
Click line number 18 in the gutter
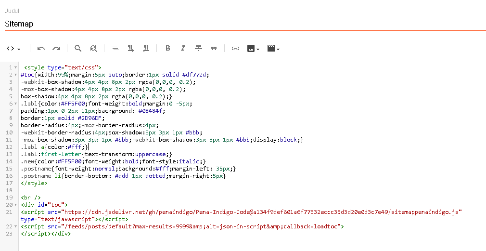pyautogui.click(x=9, y=190)
